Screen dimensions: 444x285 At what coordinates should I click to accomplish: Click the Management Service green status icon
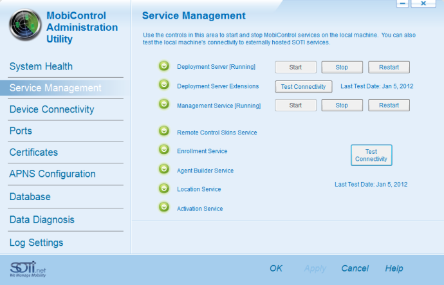click(163, 104)
